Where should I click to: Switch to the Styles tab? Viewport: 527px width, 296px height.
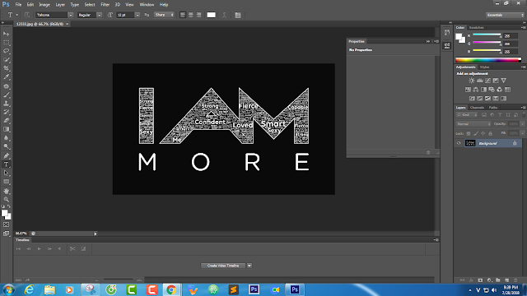click(484, 67)
